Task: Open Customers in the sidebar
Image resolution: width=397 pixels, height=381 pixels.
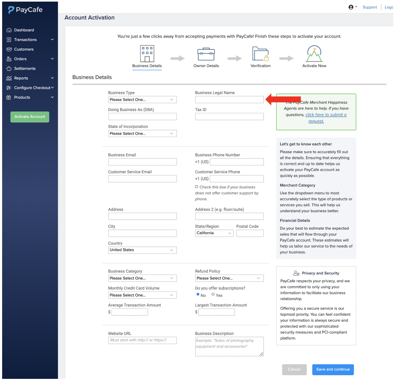Action: pos(24,49)
